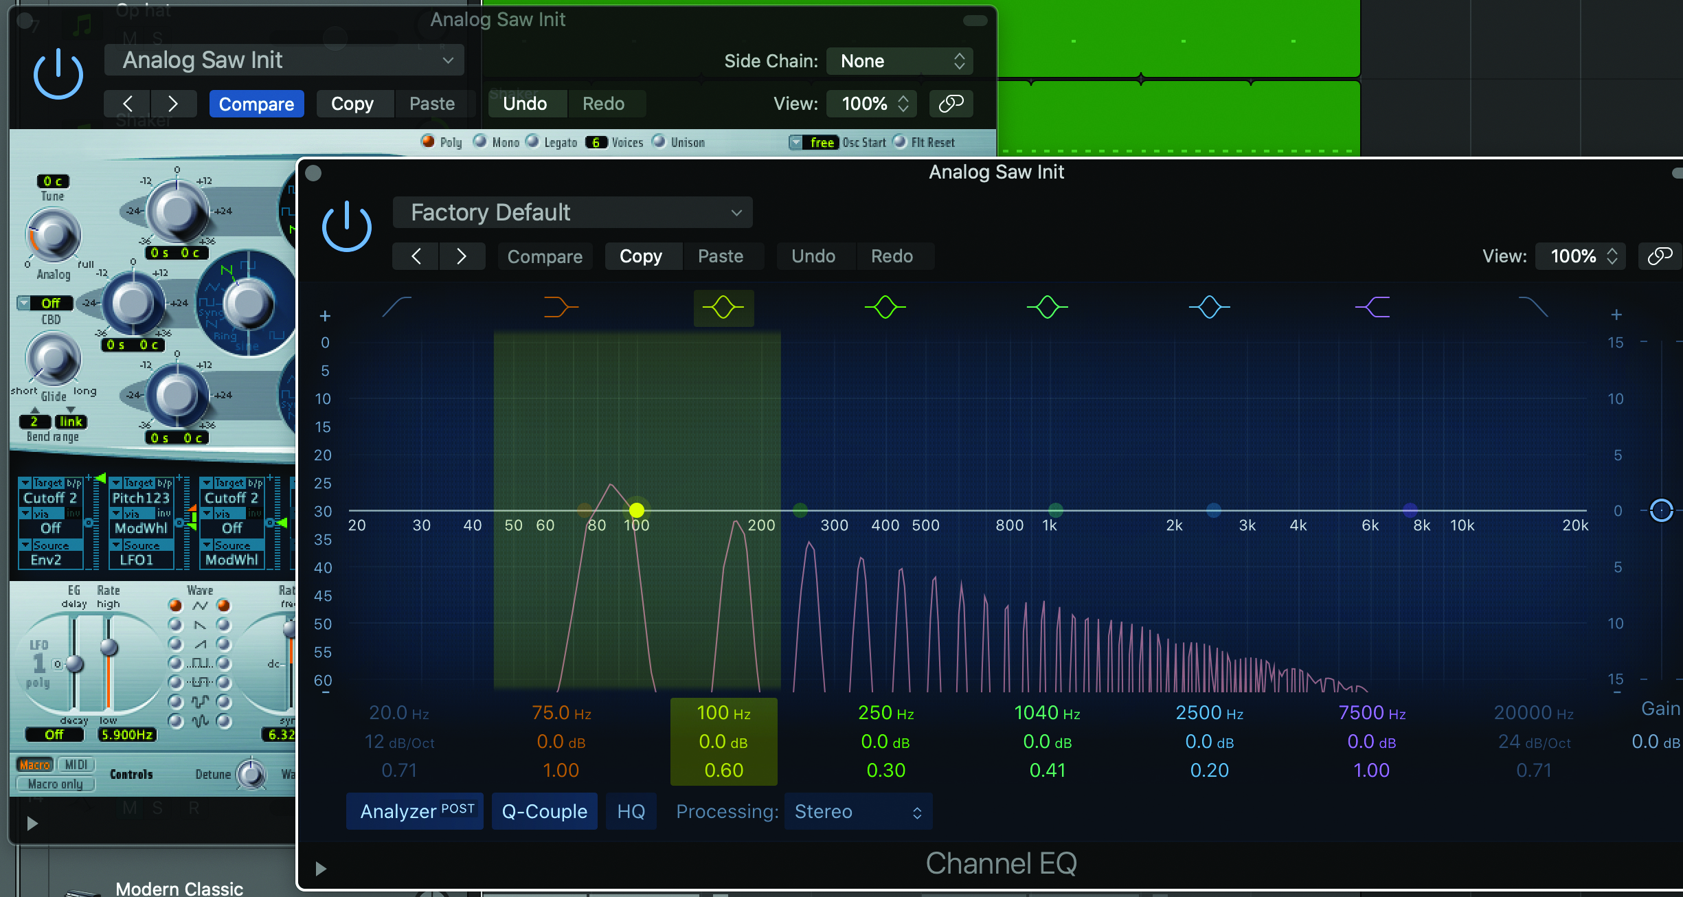The height and width of the screenshot is (897, 1683).
Task: Enable the low cut filter band icon
Action: tap(397, 306)
